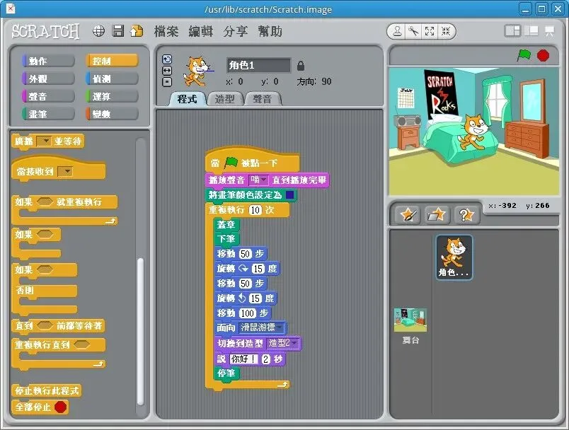Open the 分享 menu
Viewport: 569px width, 430px height.
pos(236,32)
